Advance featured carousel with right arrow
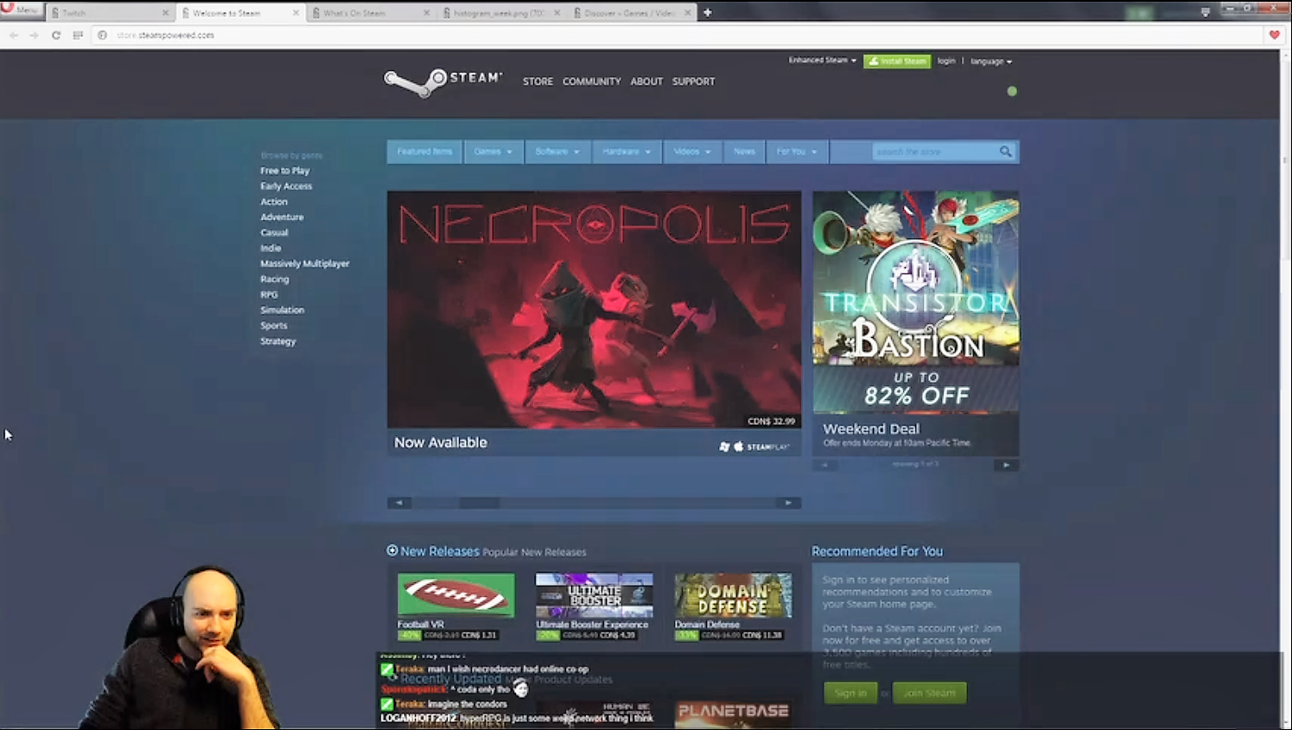This screenshot has height=730, width=1292. point(788,503)
